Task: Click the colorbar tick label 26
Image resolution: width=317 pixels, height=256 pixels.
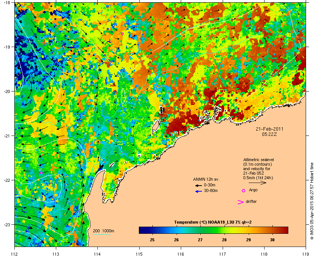Action: [x=177, y=240]
